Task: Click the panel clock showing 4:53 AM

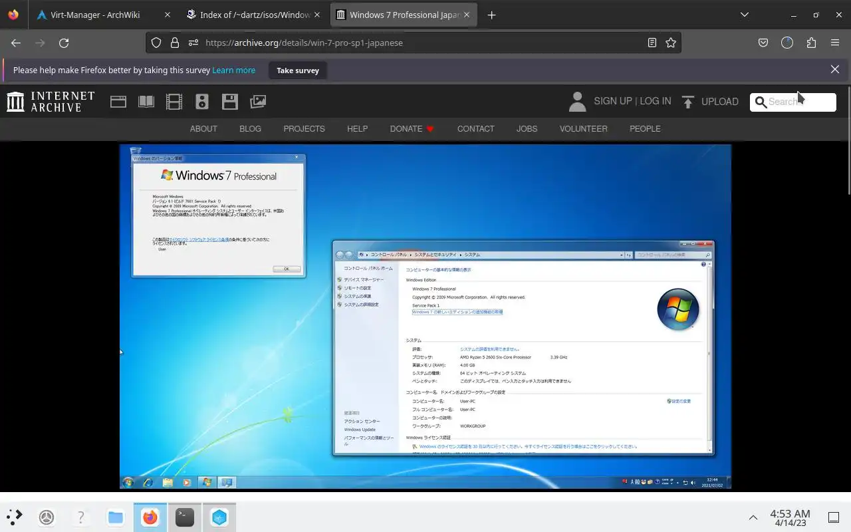Action: [790, 517]
